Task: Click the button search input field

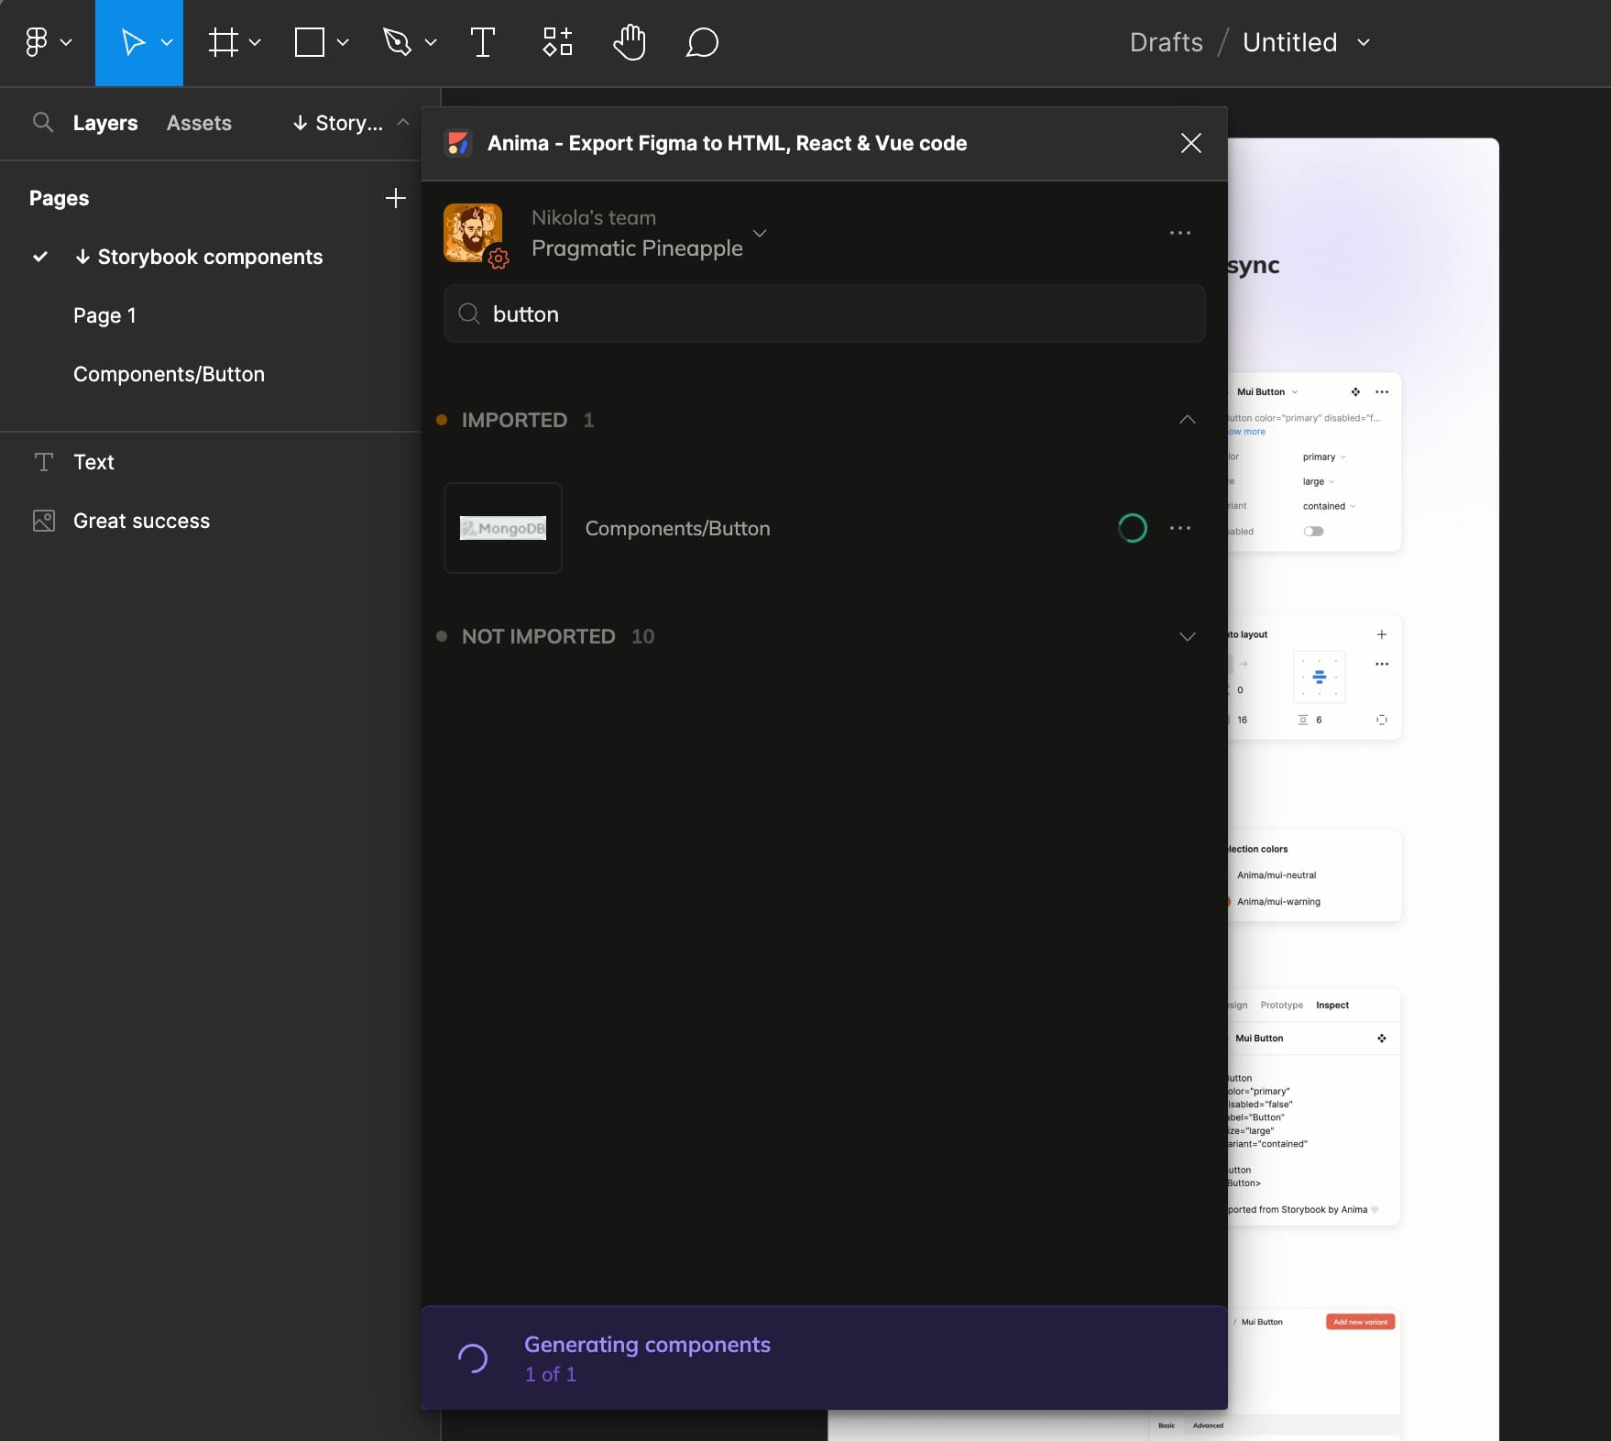Action: 825,314
